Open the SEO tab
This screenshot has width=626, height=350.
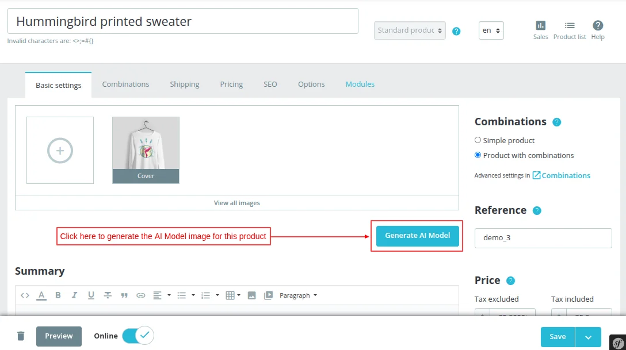pos(270,84)
